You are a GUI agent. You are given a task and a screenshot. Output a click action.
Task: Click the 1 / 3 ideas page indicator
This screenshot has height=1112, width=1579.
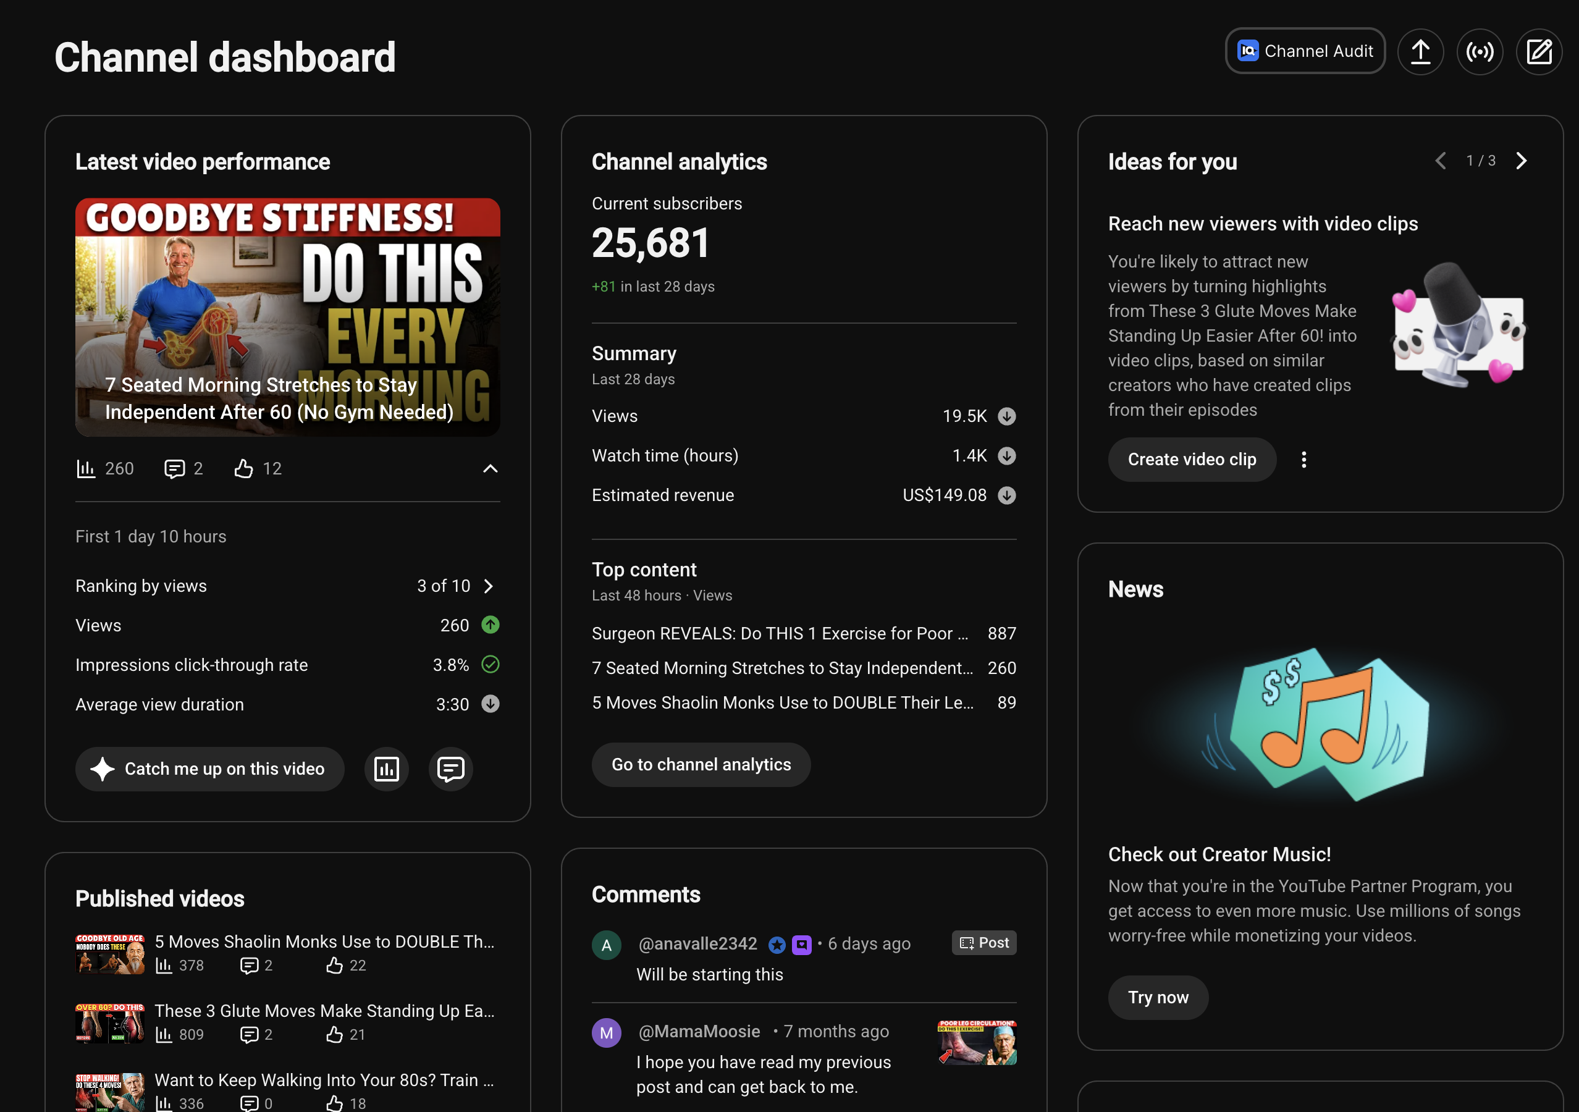point(1481,161)
